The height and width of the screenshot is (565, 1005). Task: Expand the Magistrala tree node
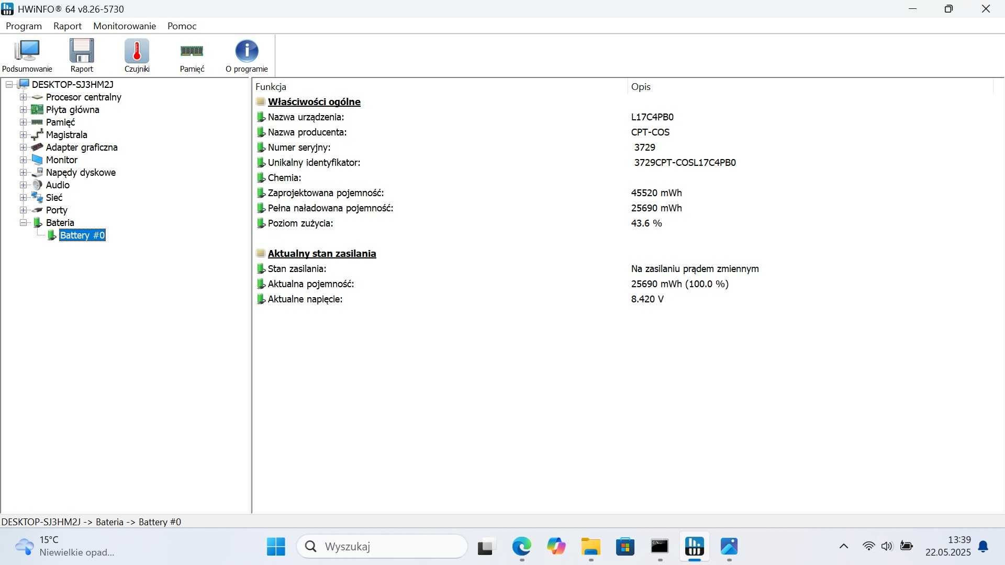23,134
